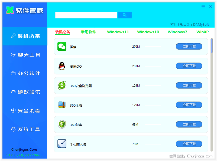This screenshot has width=217, height=161.
Task: Open the Windows7 tab
Action: click(177, 32)
